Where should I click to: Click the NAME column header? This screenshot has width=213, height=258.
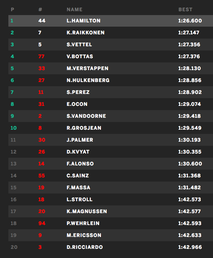74,9
